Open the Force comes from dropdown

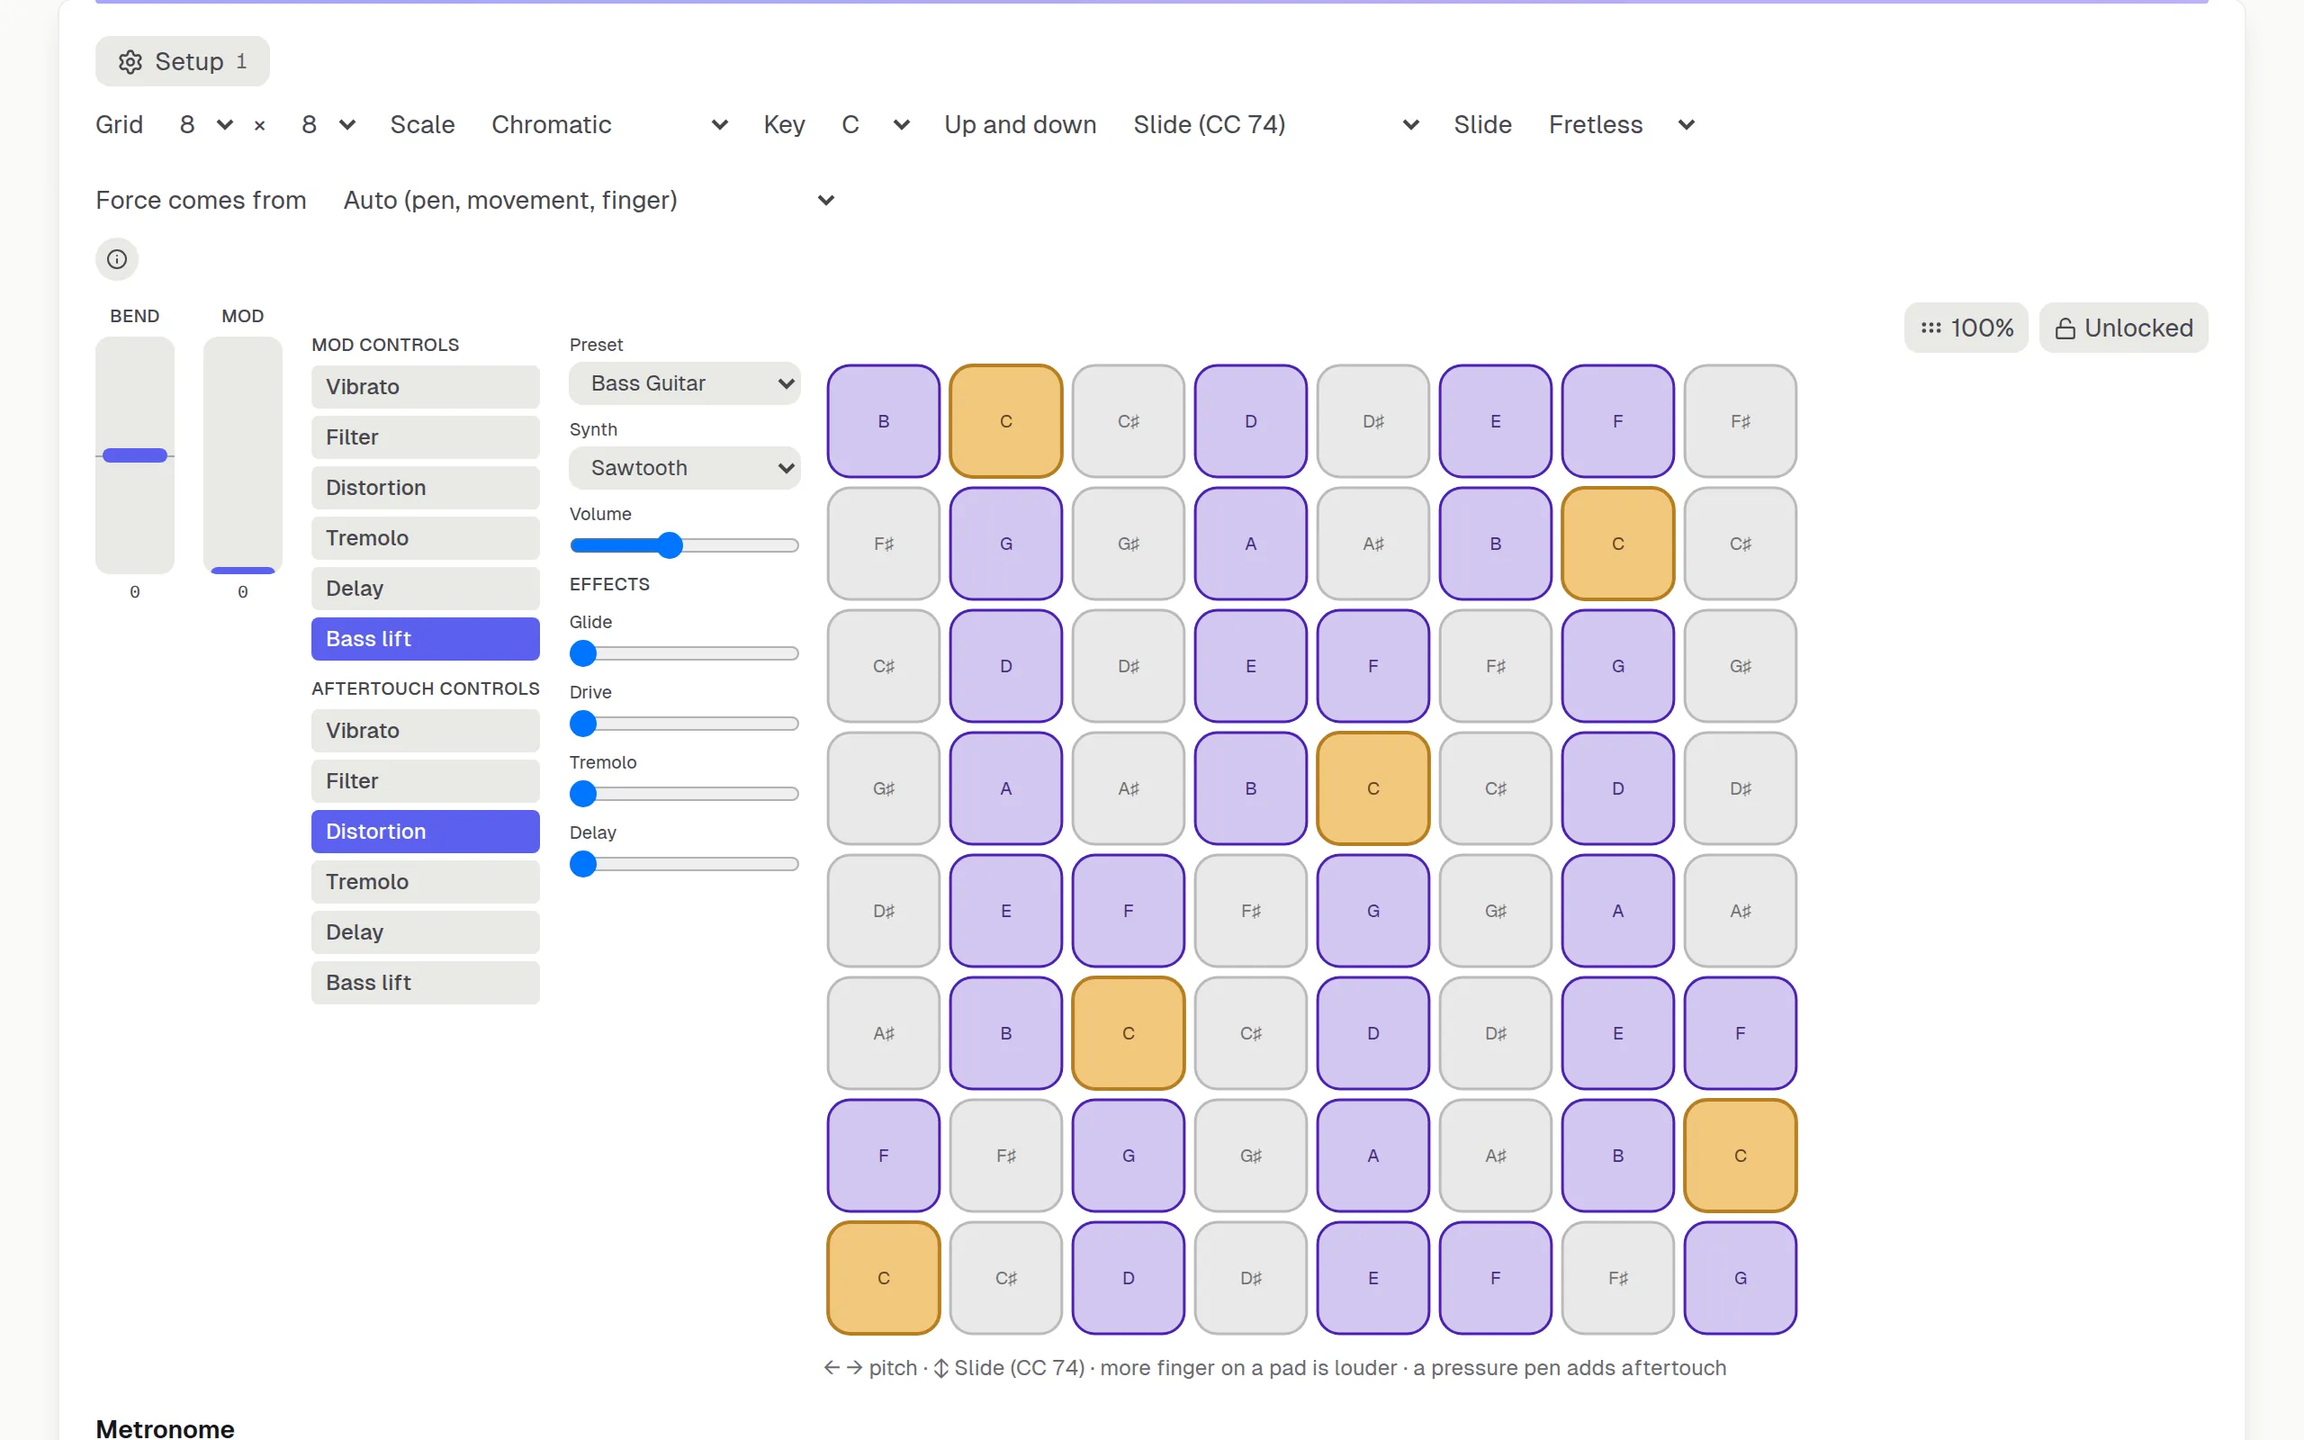click(x=589, y=200)
